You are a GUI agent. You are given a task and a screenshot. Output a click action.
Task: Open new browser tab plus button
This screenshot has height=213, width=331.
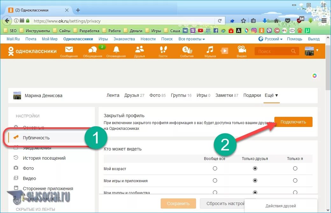pos(78,10)
